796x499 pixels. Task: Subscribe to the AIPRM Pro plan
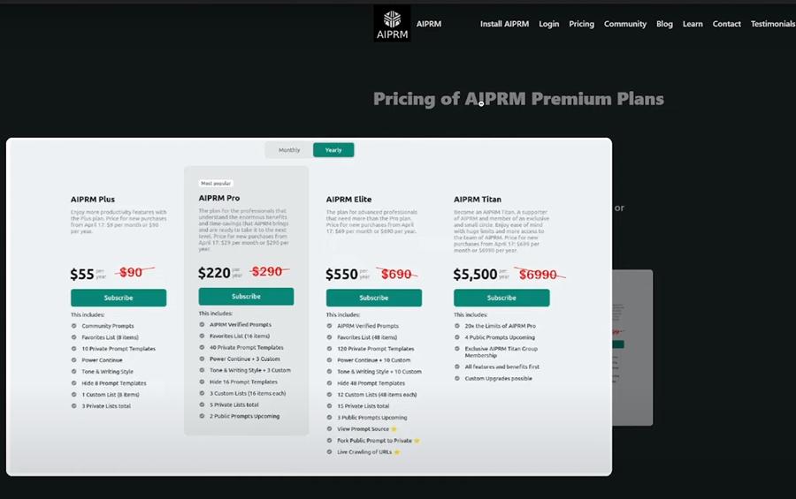246,297
